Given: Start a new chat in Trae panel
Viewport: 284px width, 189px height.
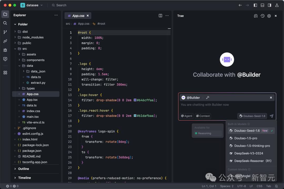Looking at the screenshot, I should pos(256,16).
